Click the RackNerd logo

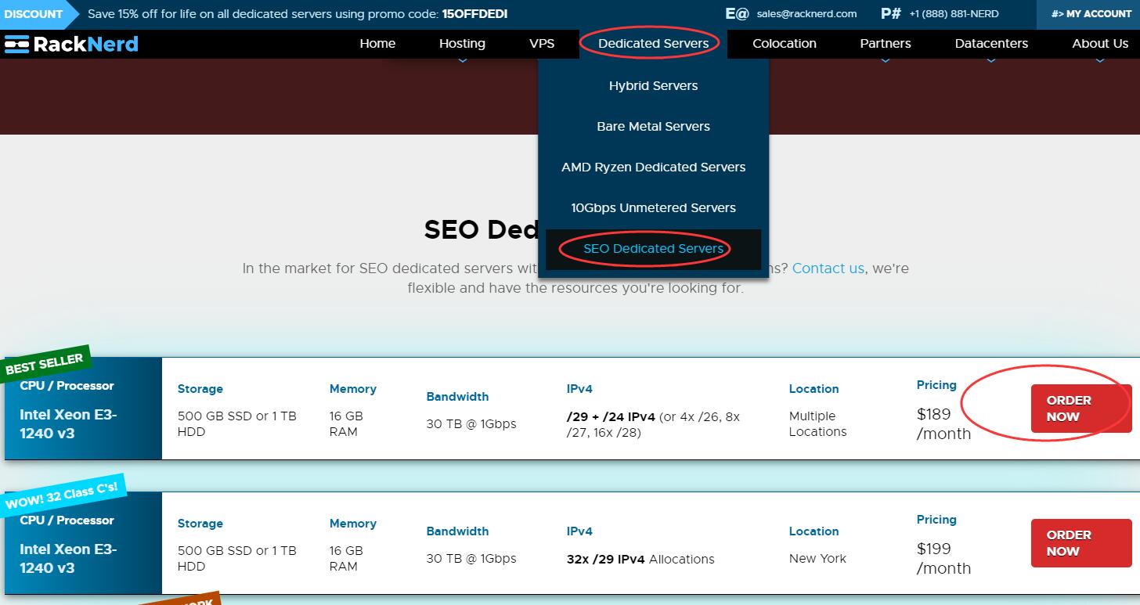pyautogui.click(x=71, y=44)
